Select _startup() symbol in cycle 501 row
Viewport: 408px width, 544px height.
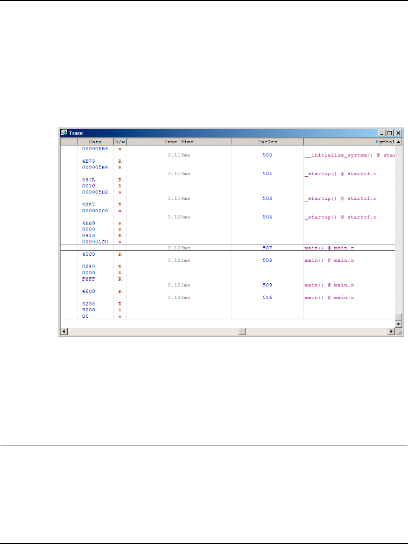pos(340,173)
